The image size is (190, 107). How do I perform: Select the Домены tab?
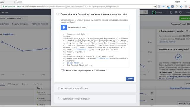coord(25,84)
